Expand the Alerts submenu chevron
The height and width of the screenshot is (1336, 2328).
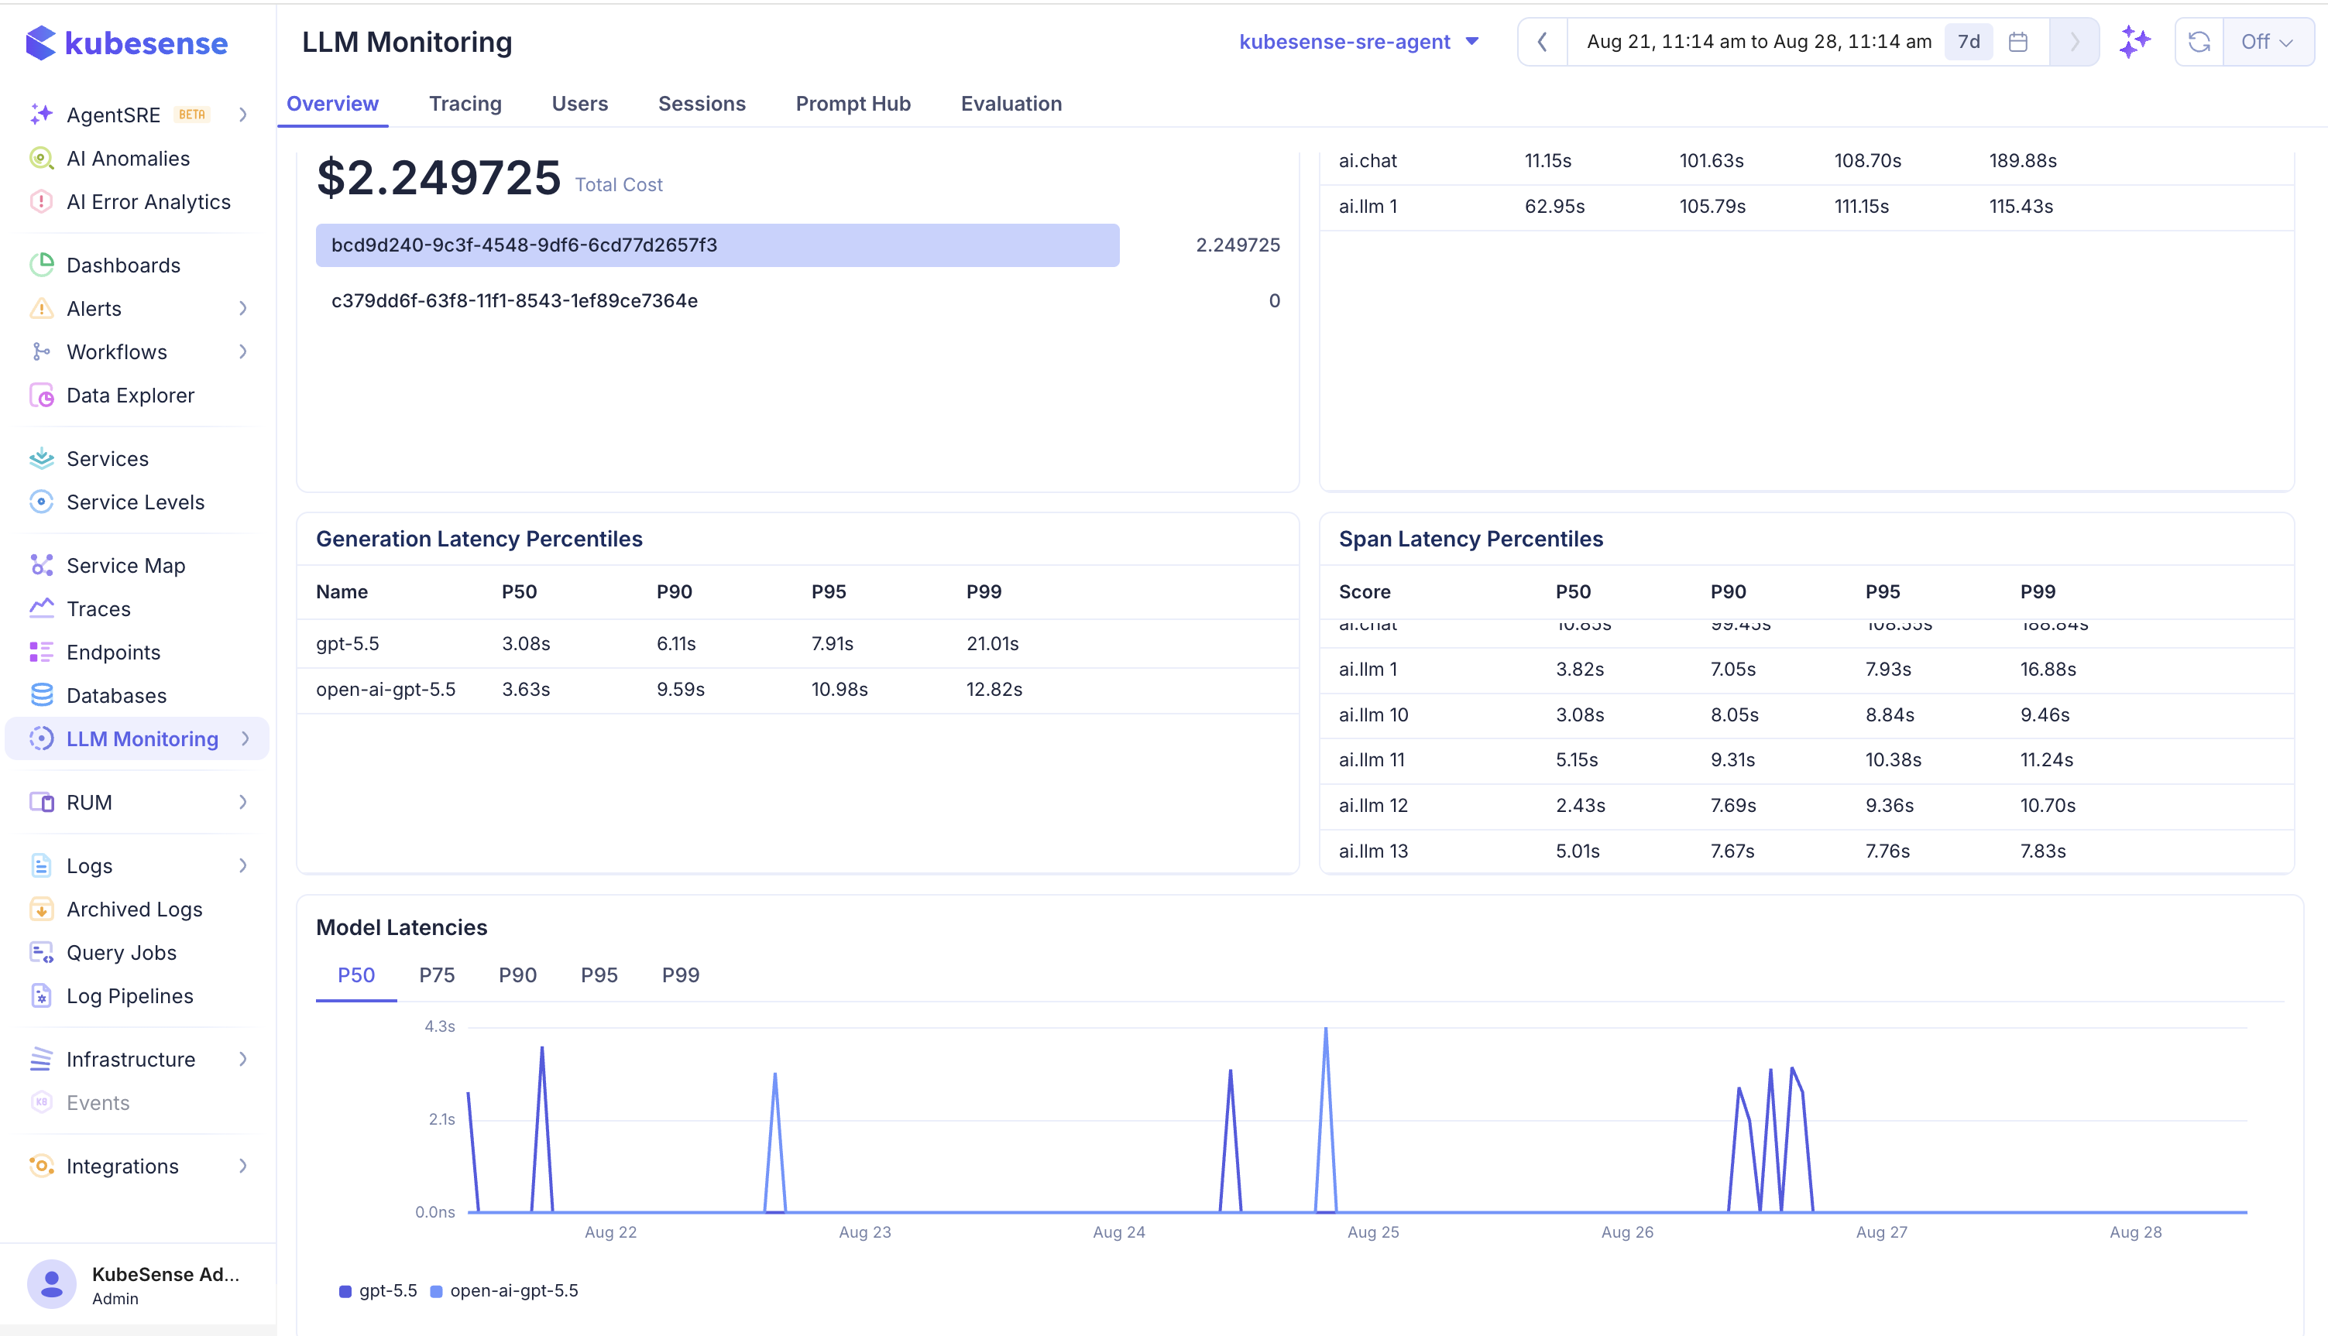[x=243, y=308]
